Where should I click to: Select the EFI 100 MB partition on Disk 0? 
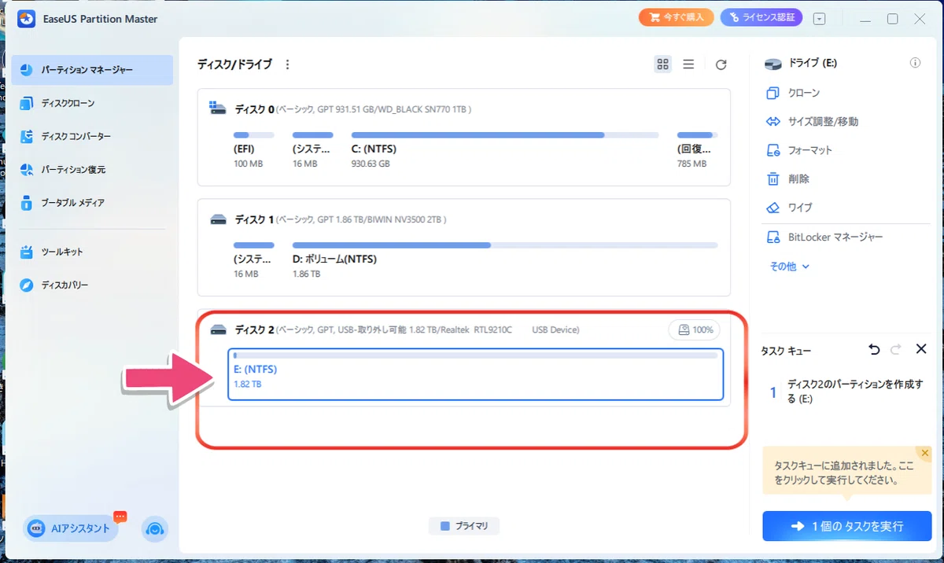click(x=254, y=149)
